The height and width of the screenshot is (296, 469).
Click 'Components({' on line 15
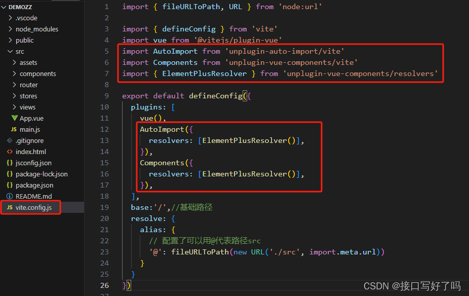pyautogui.click(x=166, y=163)
